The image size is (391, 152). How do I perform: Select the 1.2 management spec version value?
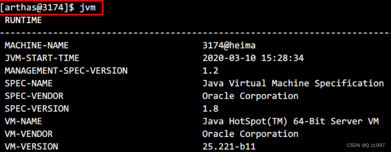pos(210,71)
